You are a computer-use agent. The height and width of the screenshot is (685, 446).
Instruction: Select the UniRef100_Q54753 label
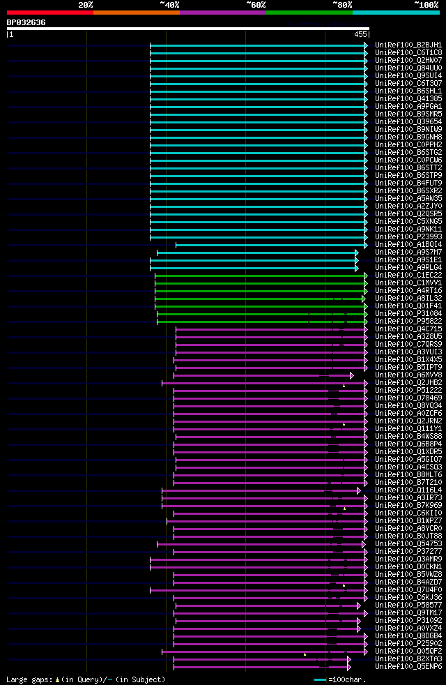[x=408, y=544]
